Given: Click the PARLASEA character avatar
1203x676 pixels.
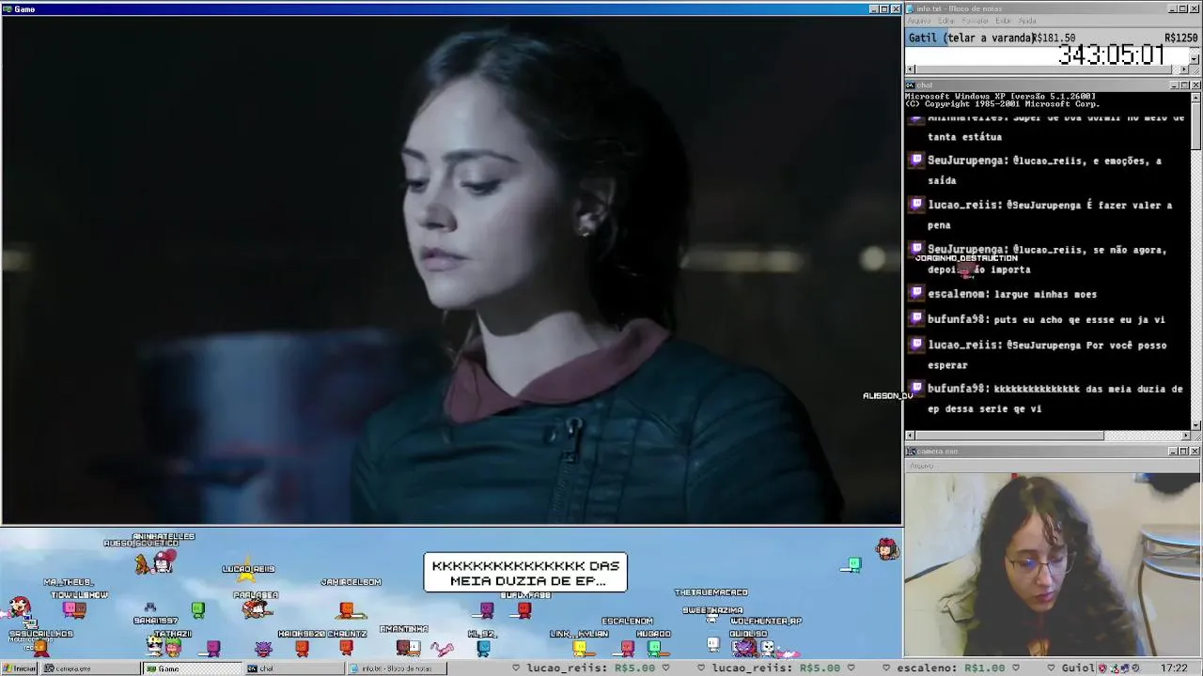Looking at the screenshot, I should (255, 608).
